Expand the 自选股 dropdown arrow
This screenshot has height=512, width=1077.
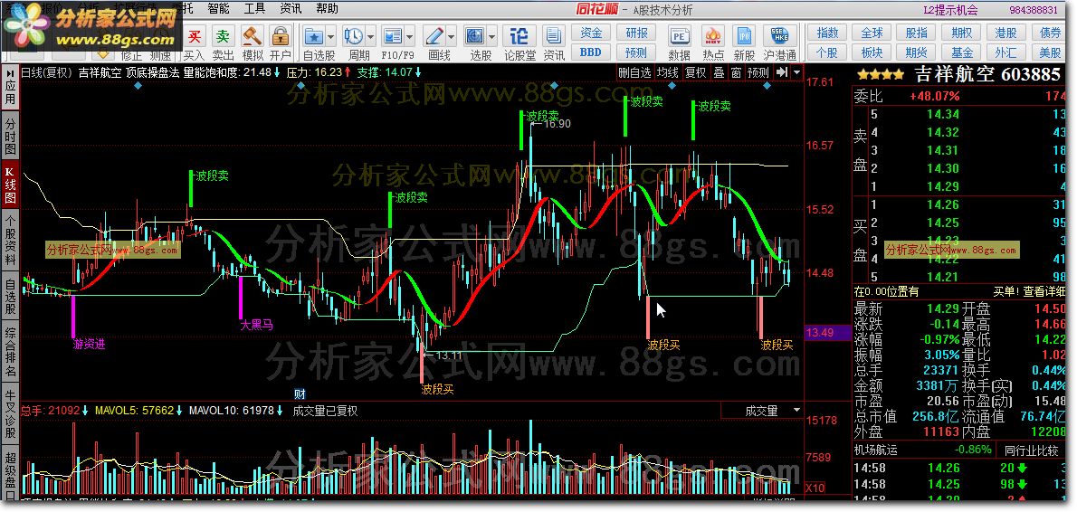point(331,35)
